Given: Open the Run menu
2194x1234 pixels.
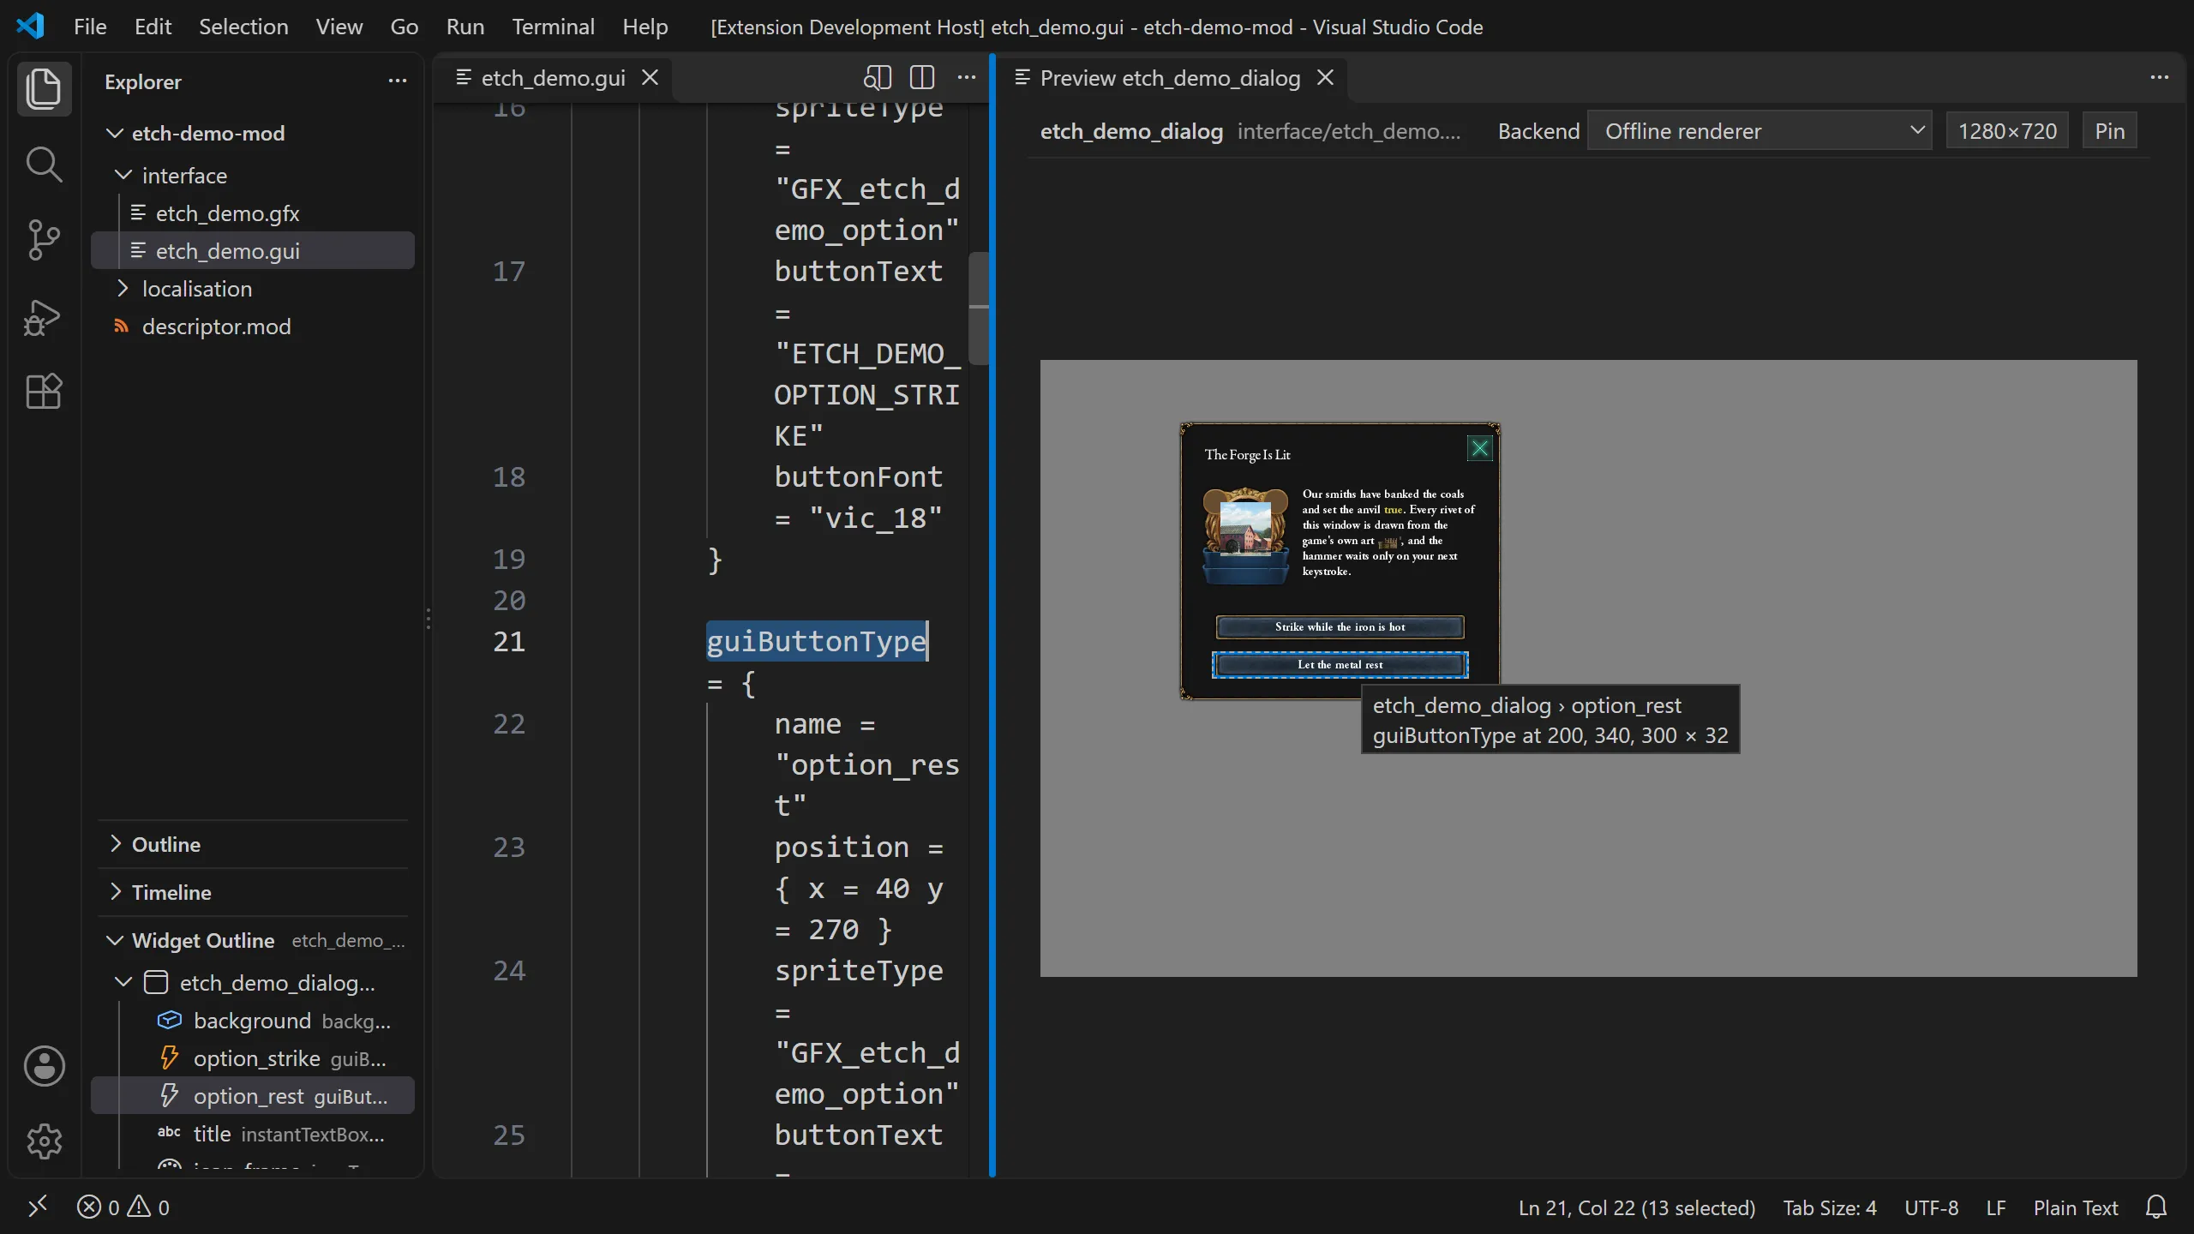Looking at the screenshot, I should [x=465, y=27].
